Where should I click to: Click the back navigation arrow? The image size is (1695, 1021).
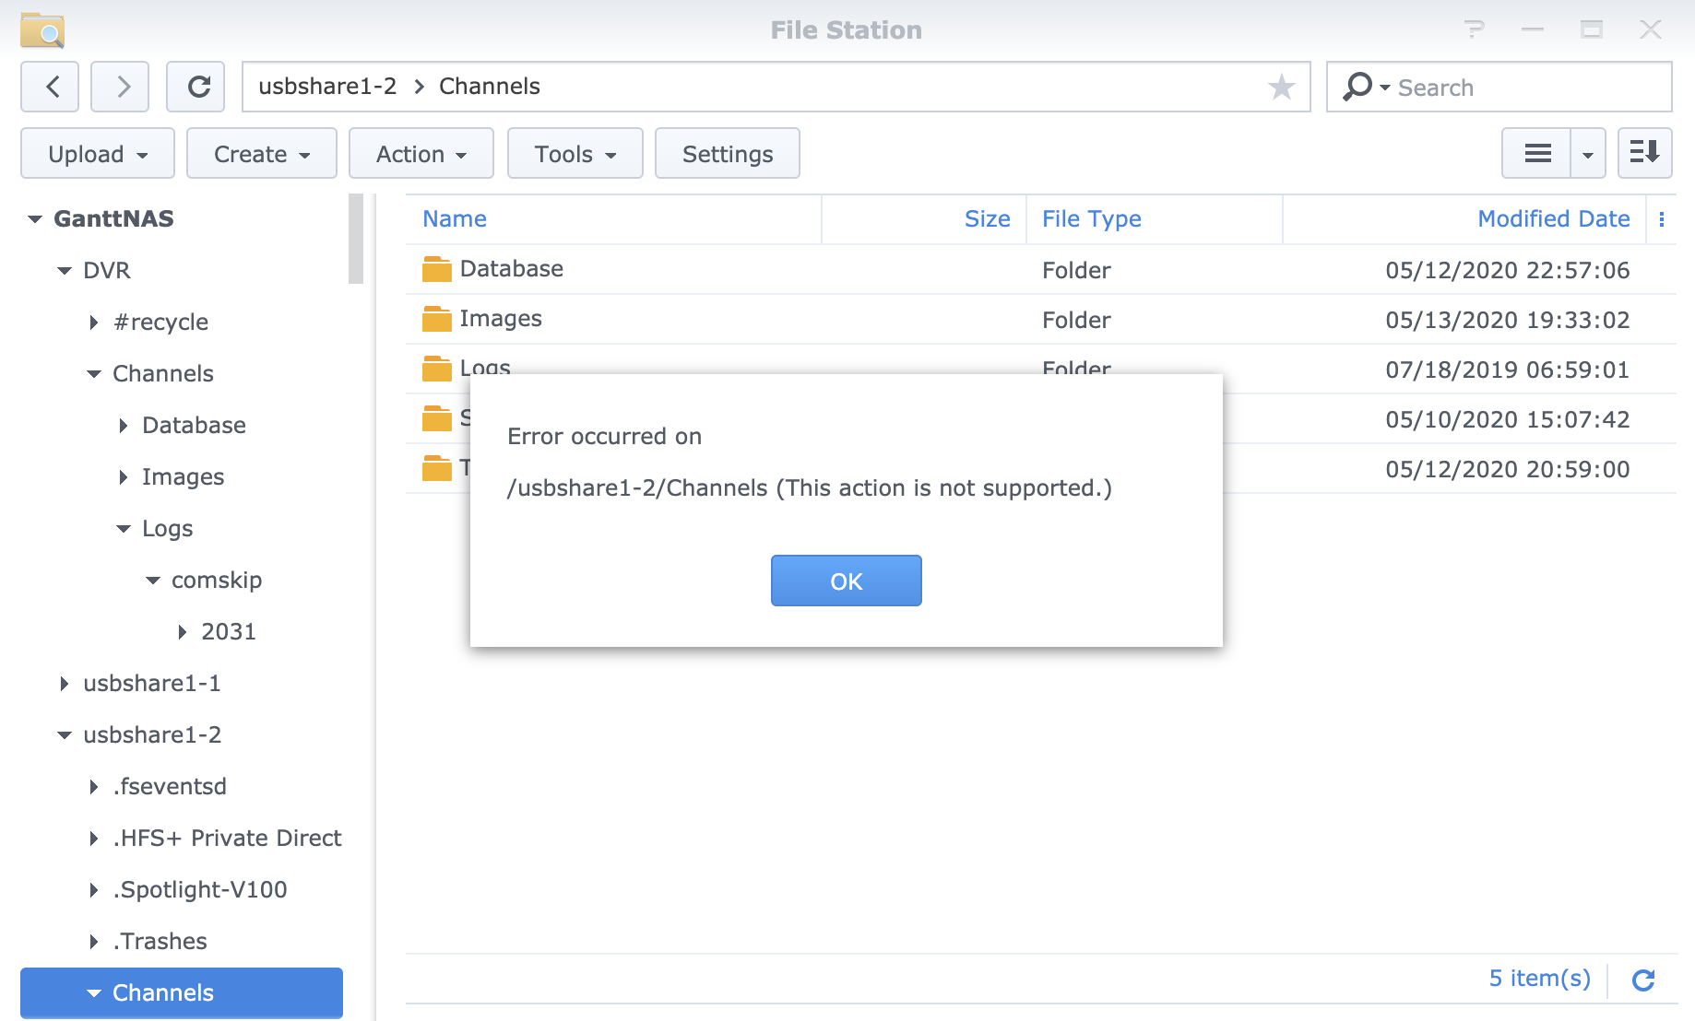coord(51,87)
